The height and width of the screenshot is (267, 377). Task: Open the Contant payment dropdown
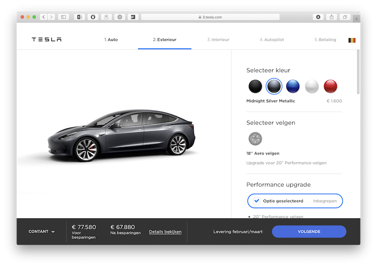[41, 231]
